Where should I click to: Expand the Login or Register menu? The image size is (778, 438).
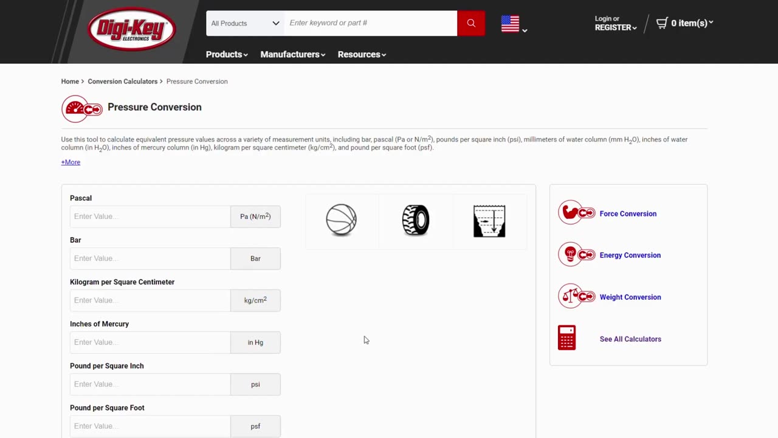tap(616, 23)
